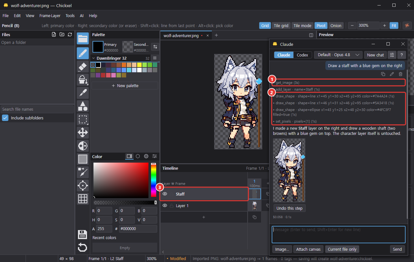Activate the rectangular selection tool
This screenshot has width=414, height=262.
[83, 119]
